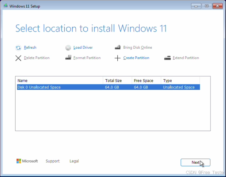Click the Bring Disk Online drive icon
226x177 pixels.
118,47
